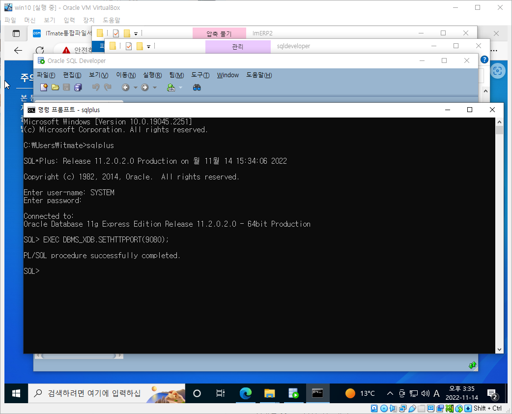Open VirtualBox 도움말 menu
Viewport: 512px width, 414px height.
(112, 20)
